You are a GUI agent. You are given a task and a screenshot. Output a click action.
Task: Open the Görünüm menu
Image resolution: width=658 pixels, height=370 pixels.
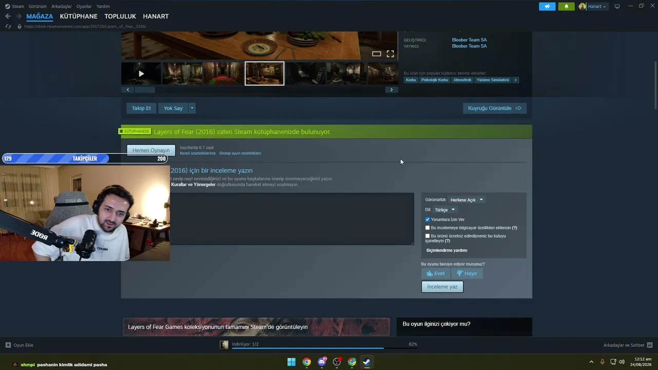(x=38, y=6)
